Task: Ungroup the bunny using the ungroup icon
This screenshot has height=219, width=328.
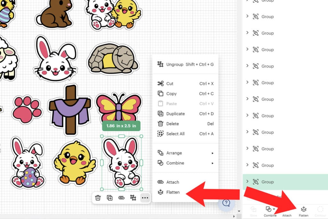Action: [x=134, y=198]
